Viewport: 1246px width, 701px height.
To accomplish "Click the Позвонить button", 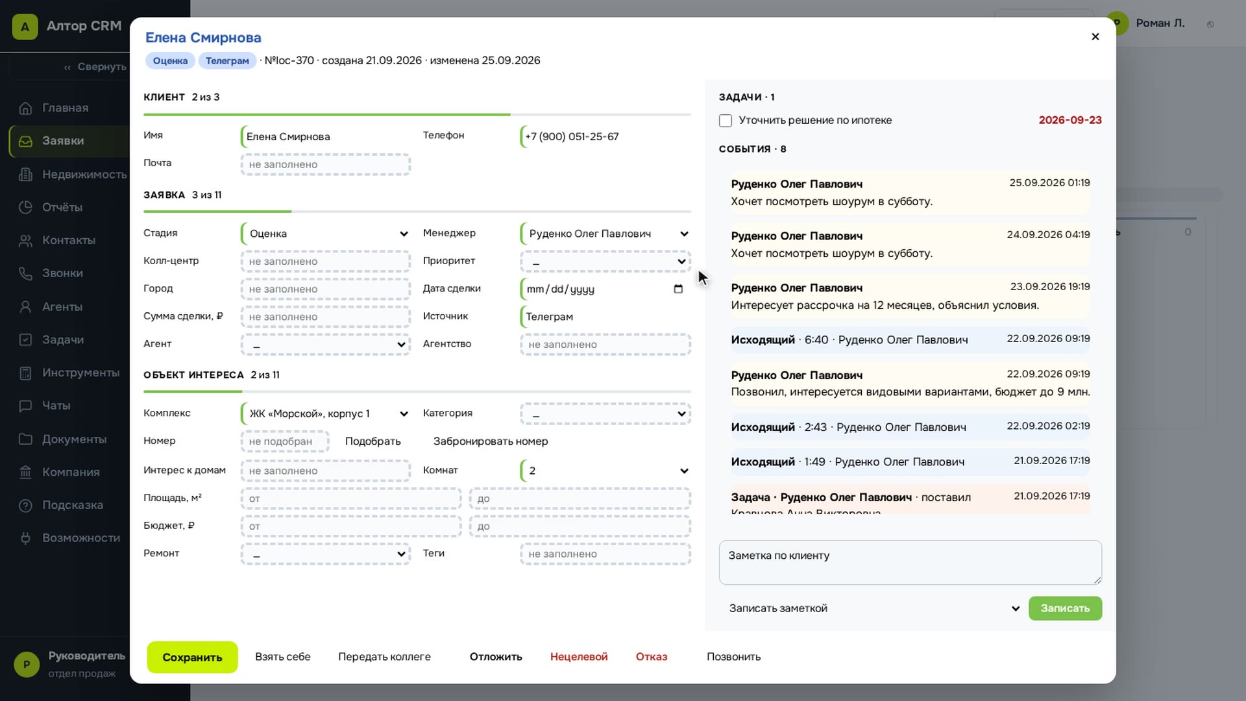I will (x=733, y=657).
